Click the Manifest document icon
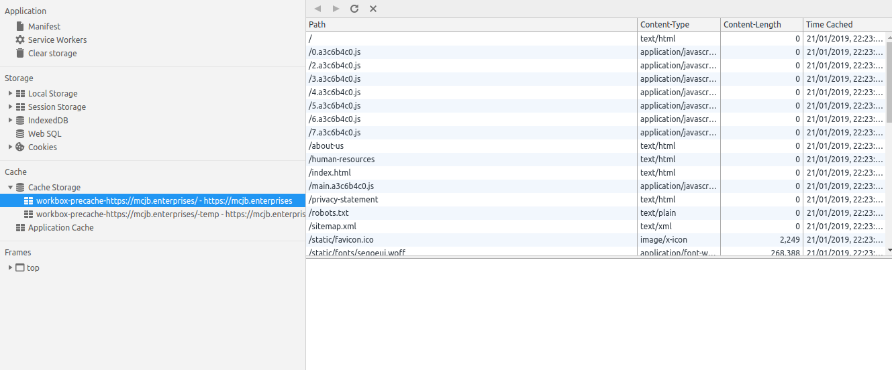The width and height of the screenshot is (892, 370). 20,26
